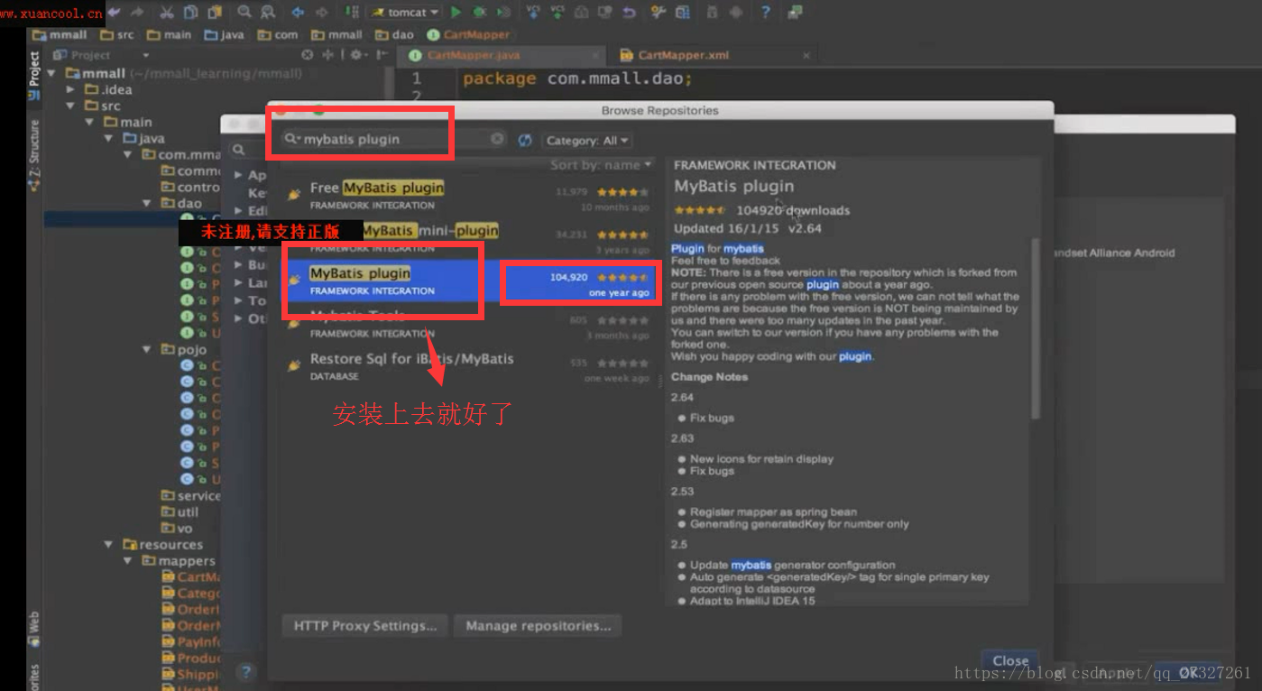
Task: Collapse the pojo package
Action: pyautogui.click(x=148, y=349)
